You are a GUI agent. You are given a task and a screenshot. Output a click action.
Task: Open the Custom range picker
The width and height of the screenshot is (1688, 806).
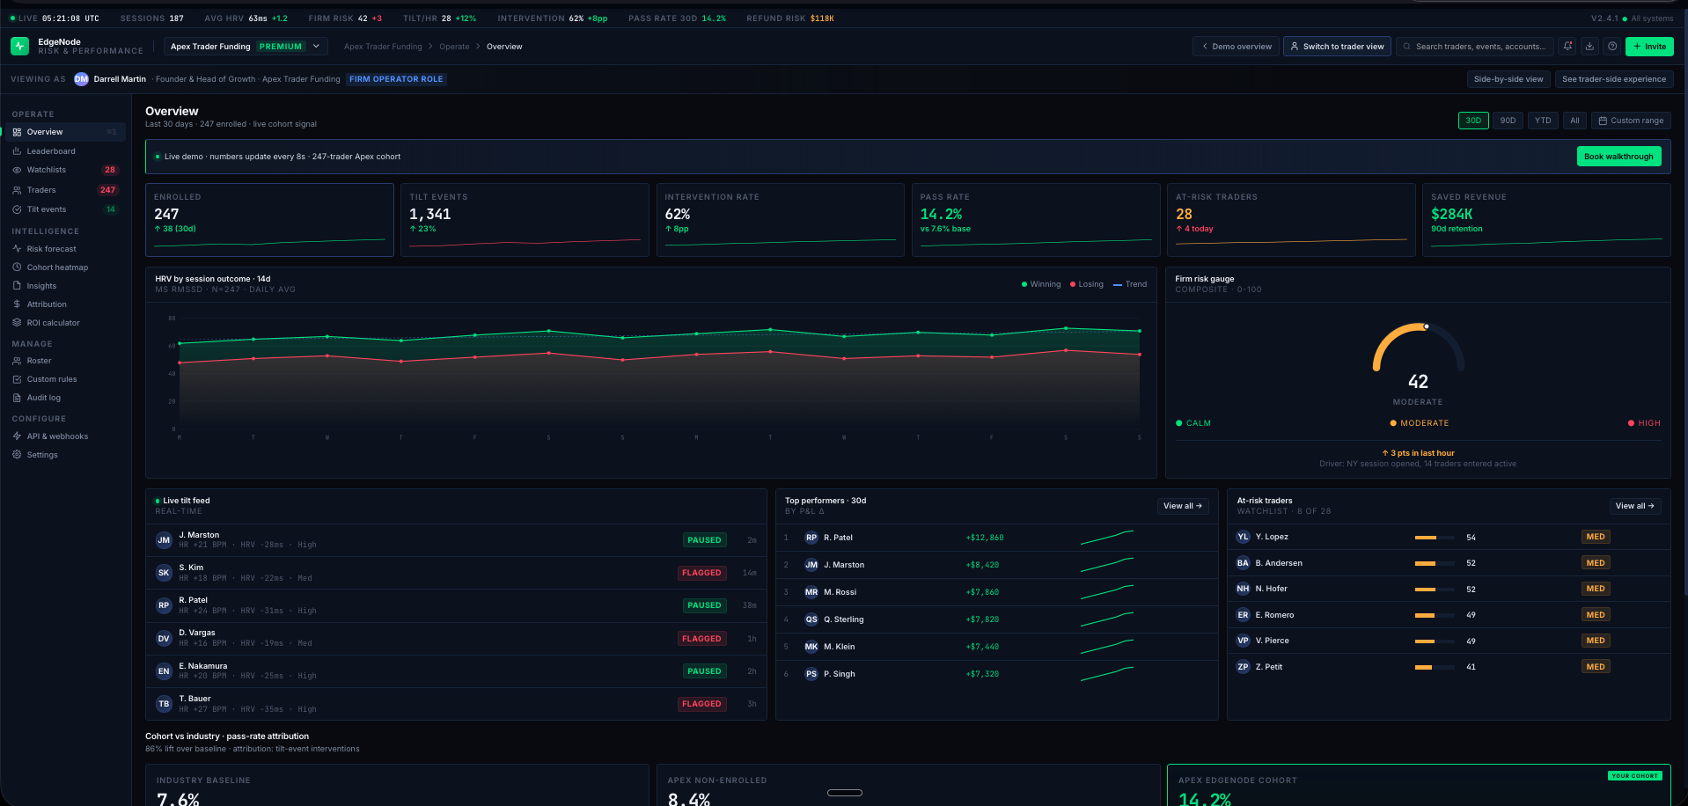pyautogui.click(x=1631, y=121)
